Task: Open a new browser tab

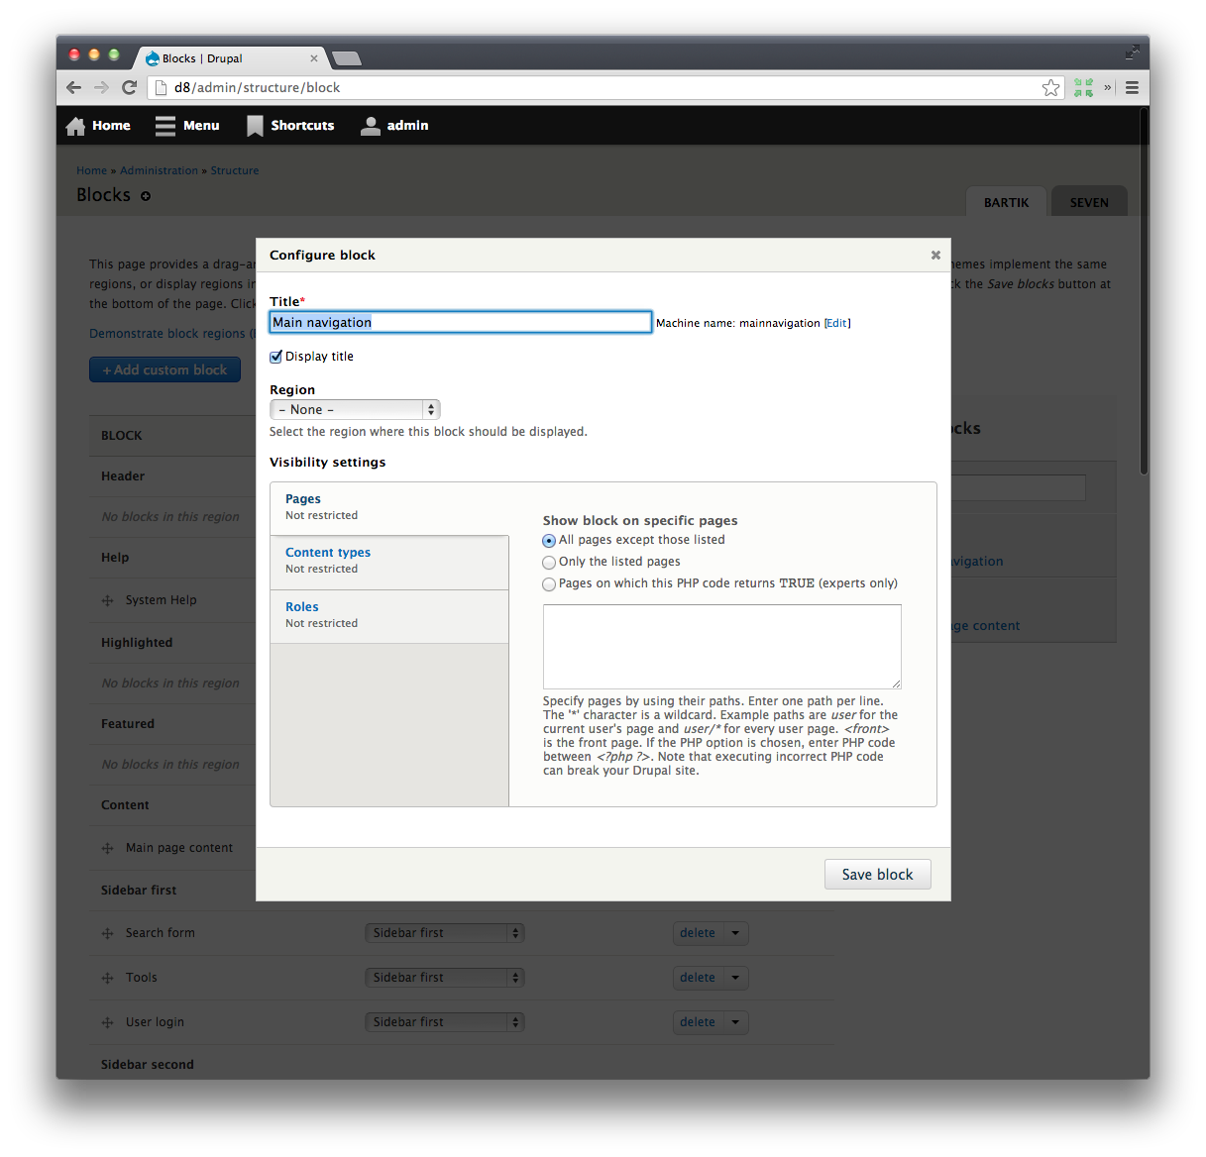Action: 347,58
